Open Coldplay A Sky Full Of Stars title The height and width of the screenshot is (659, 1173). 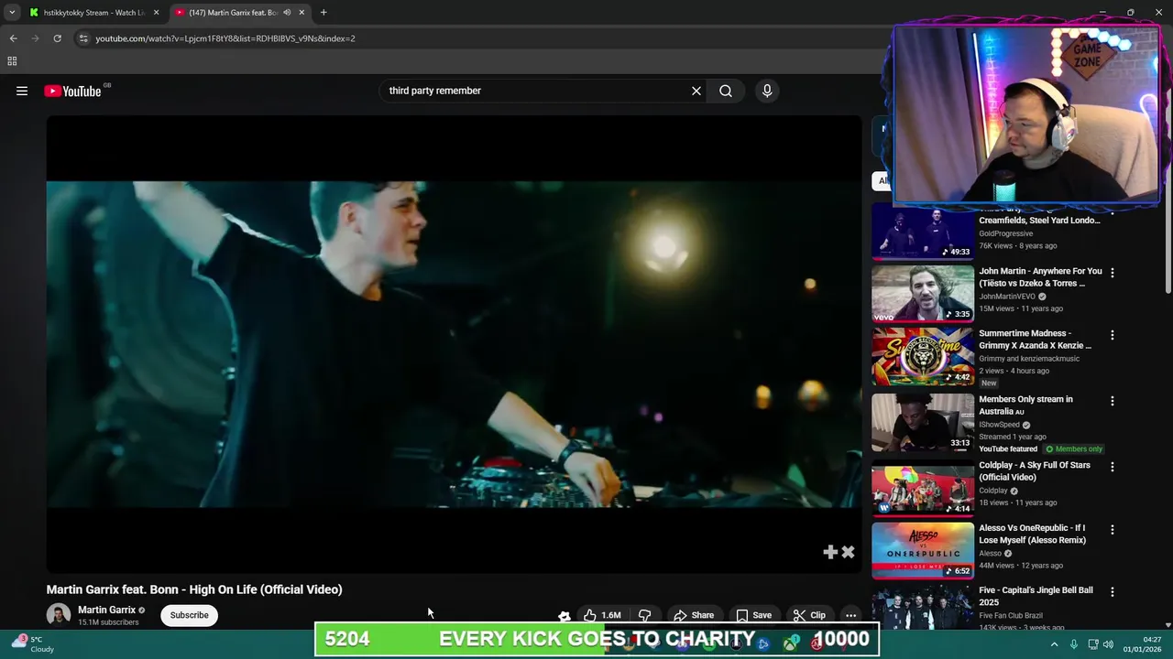coord(1034,471)
